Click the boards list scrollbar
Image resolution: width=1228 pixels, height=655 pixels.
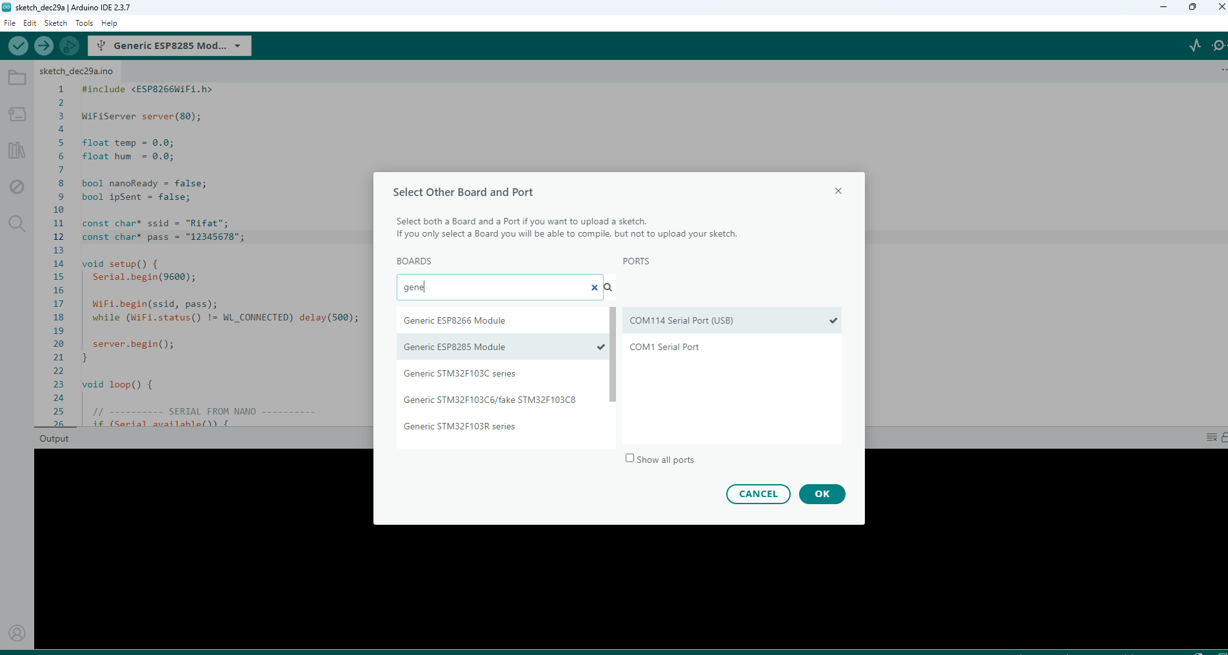612,355
